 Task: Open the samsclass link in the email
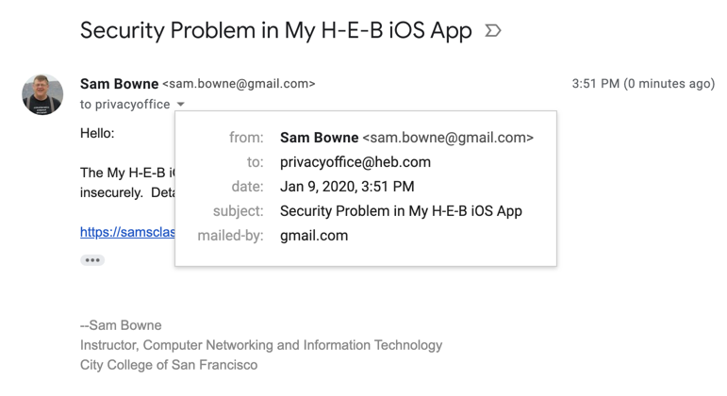click(126, 232)
